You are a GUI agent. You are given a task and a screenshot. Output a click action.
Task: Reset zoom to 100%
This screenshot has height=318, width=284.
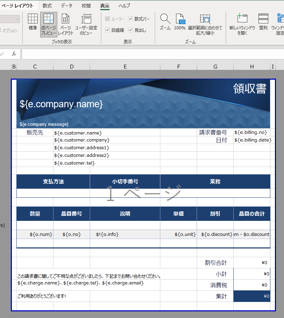180,22
